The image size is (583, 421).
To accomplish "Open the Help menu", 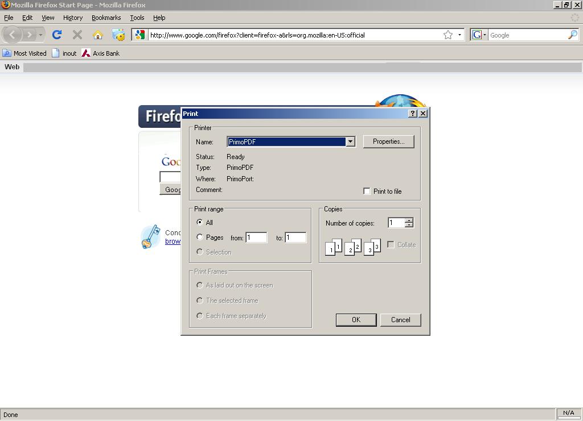I will pyautogui.click(x=159, y=18).
